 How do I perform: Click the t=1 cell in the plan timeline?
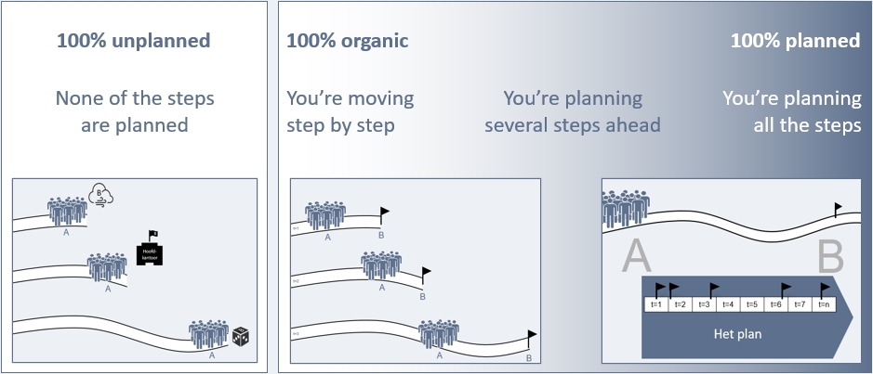pyautogui.click(x=655, y=304)
